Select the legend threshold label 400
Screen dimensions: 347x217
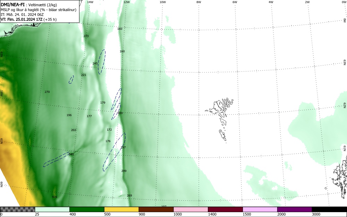tap(73, 214)
